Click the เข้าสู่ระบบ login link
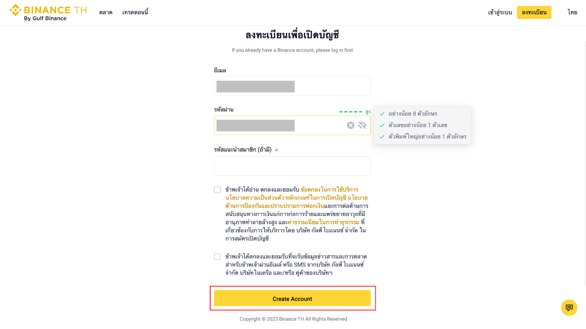 (500, 12)
